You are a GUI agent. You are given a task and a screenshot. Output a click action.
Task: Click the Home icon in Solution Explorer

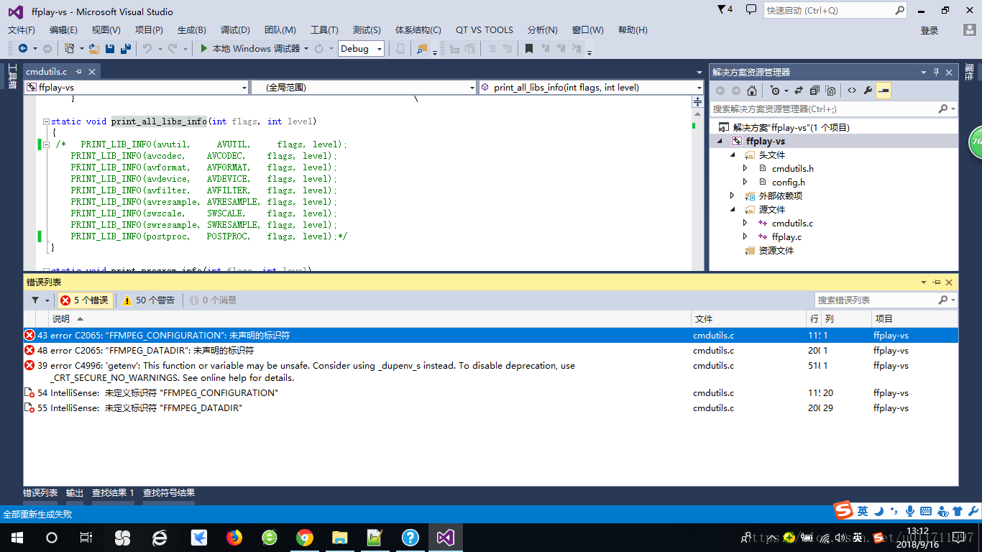click(752, 91)
